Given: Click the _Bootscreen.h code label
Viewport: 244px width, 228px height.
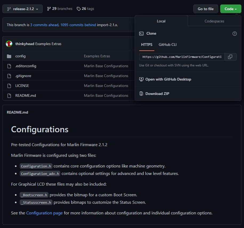Looking at the screenshot, I should (x=34, y=195).
